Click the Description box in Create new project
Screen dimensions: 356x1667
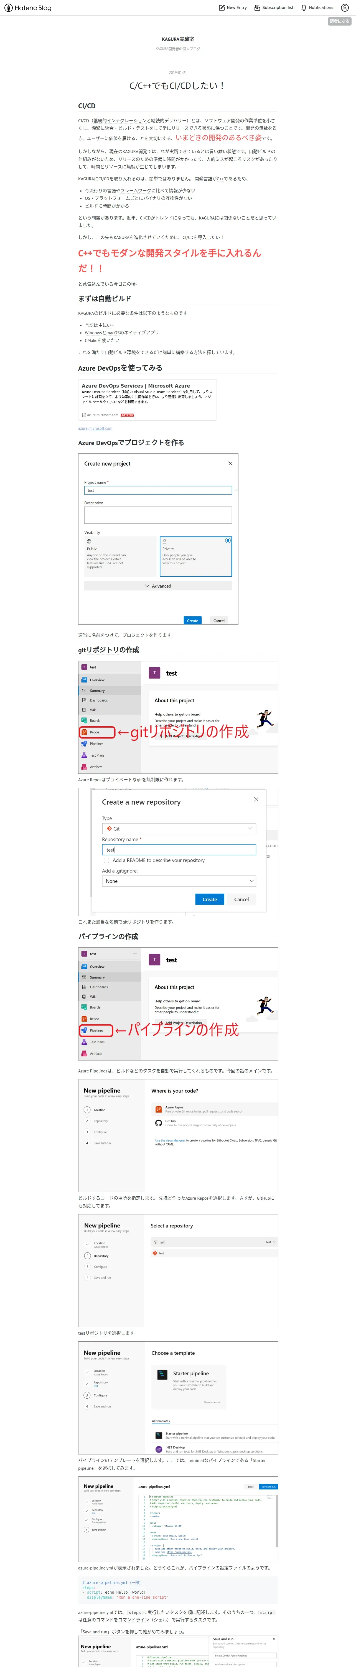(x=158, y=515)
